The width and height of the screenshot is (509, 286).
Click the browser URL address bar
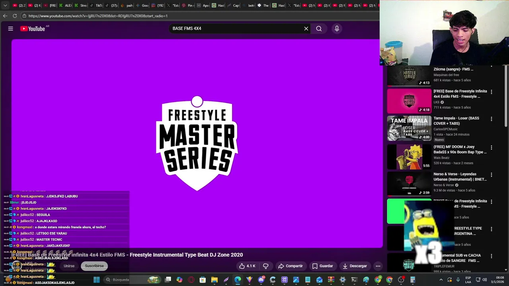[199, 16]
